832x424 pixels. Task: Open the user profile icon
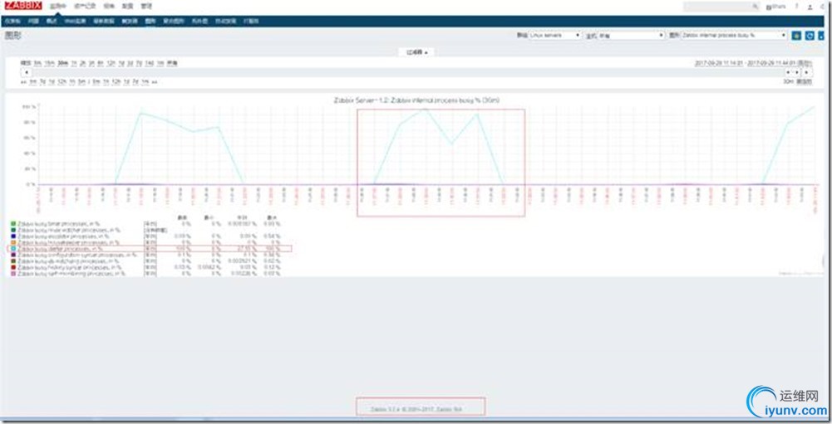pyautogui.click(x=810, y=7)
